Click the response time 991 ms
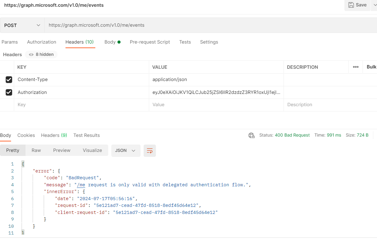Viewport: 377px width, 240px height. click(333, 135)
